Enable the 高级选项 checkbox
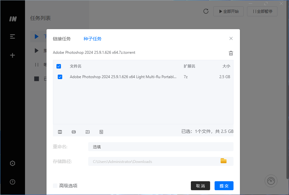 click(55, 186)
